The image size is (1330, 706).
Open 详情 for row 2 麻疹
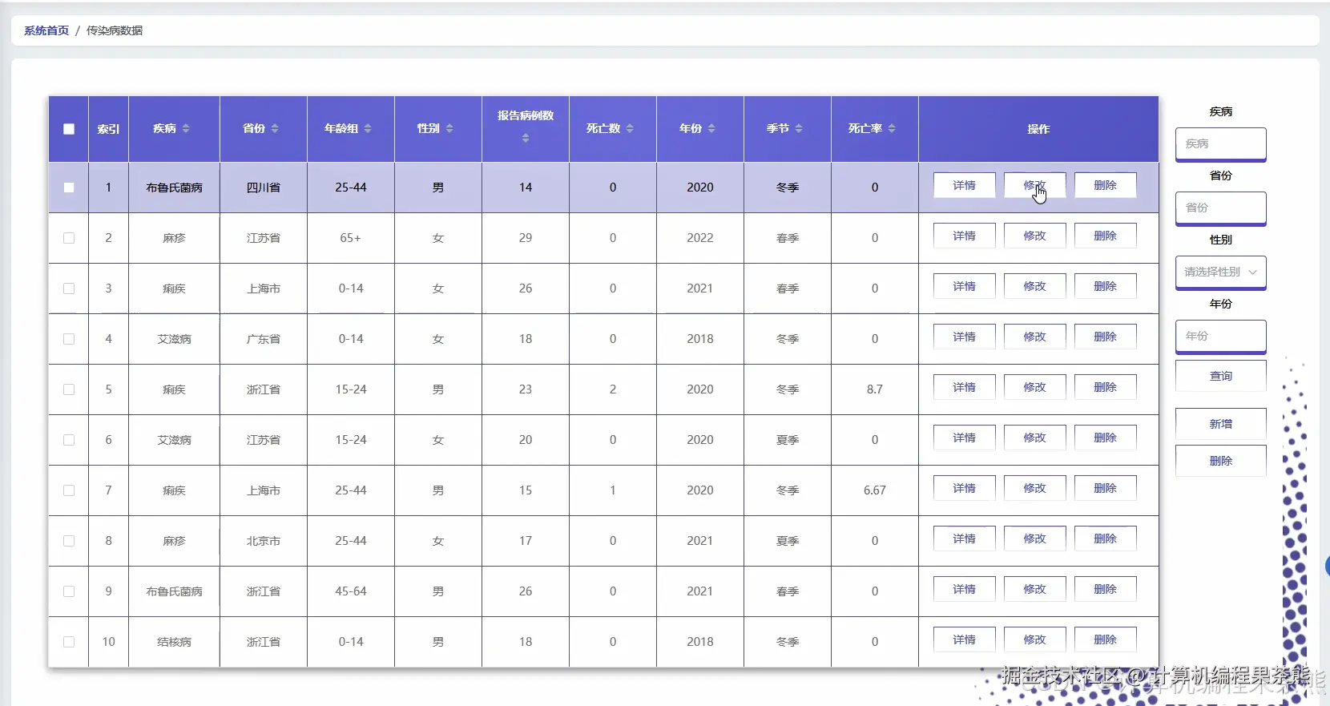(964, 236)
